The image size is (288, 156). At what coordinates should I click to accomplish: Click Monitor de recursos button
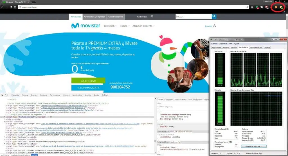pos(254,146)
